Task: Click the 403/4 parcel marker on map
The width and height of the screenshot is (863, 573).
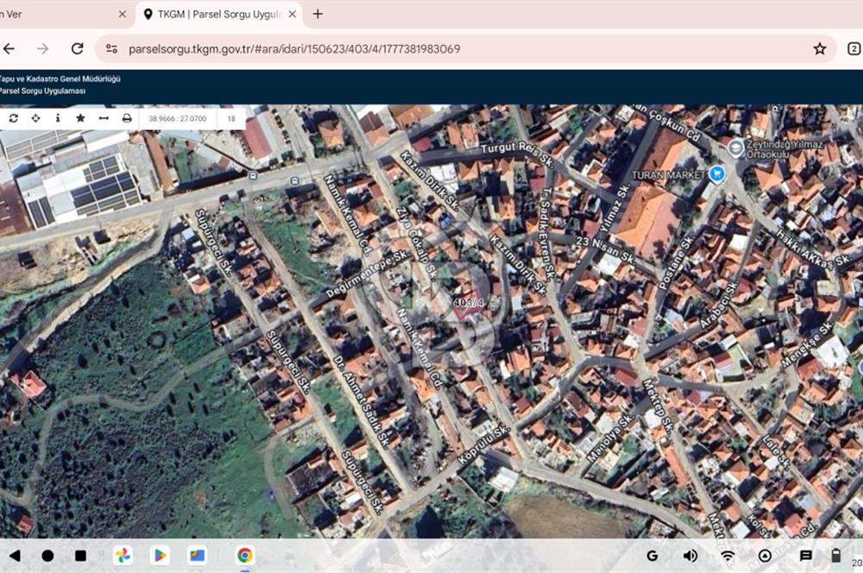Action: pos(467,305)
